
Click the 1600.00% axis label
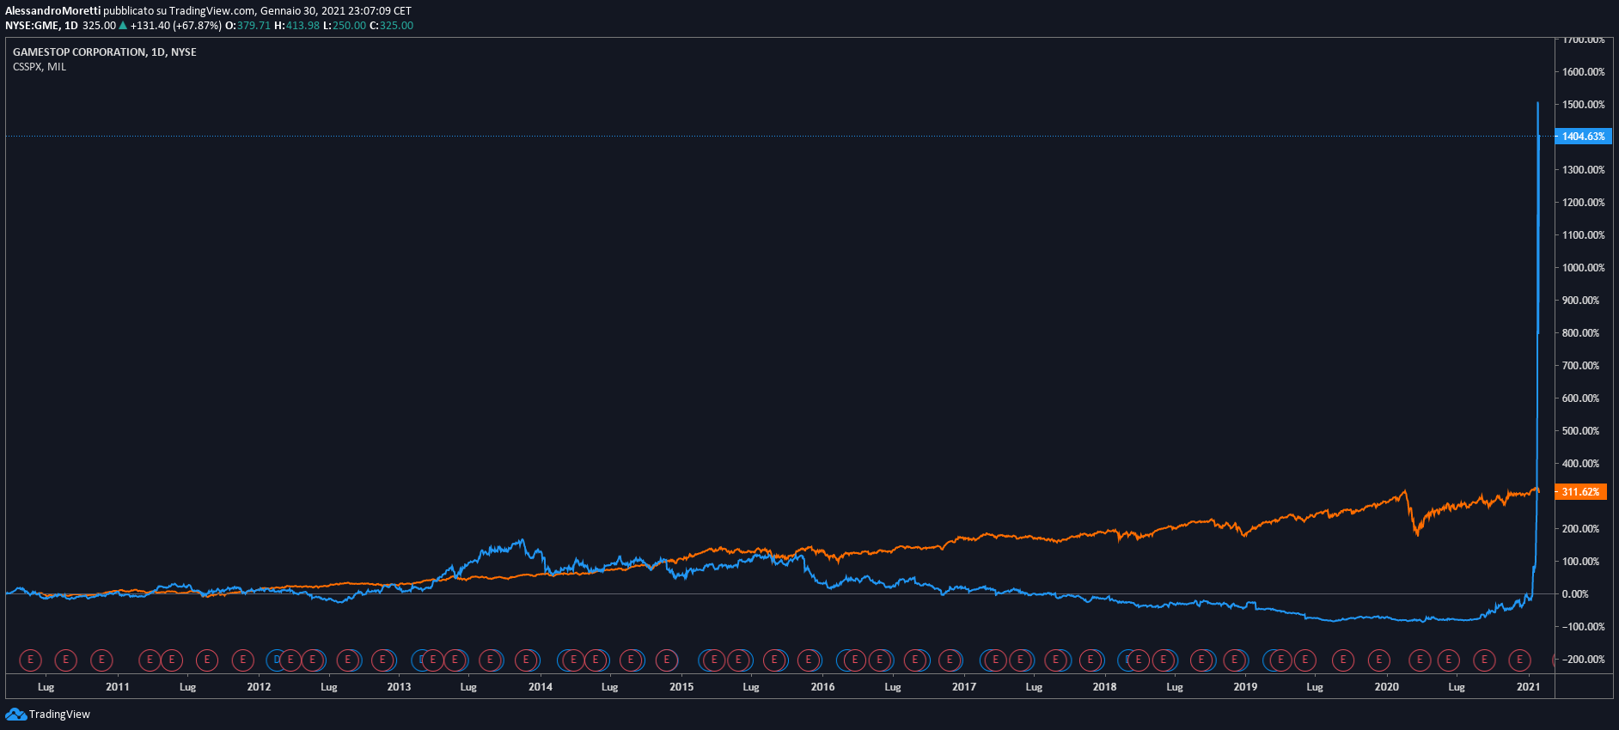click(1583, 72)
